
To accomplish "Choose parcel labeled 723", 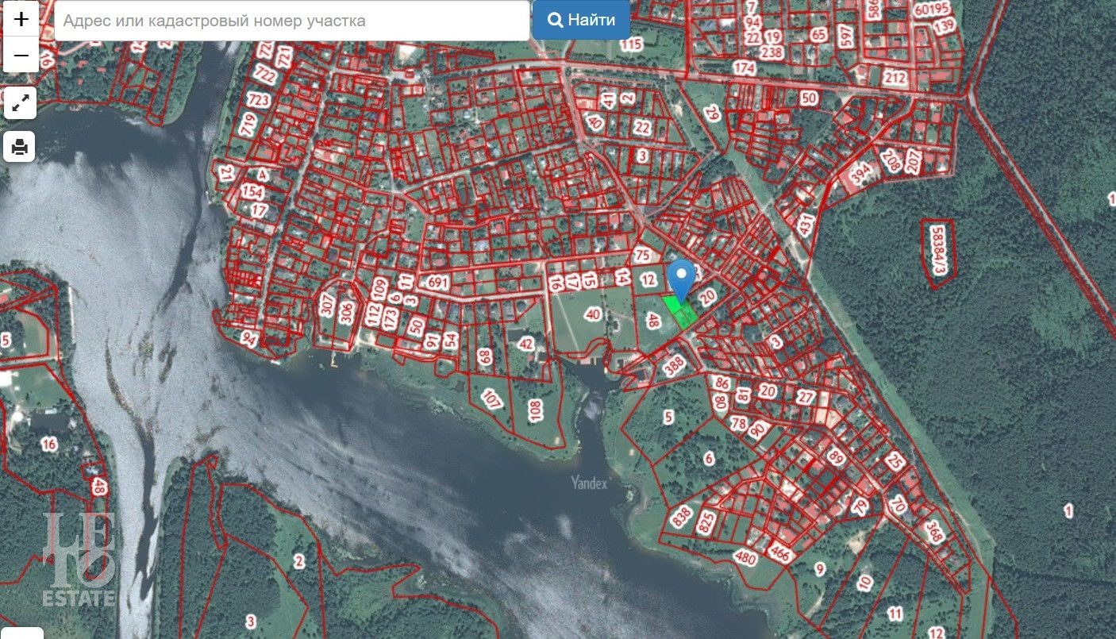I will pos(258,100).
